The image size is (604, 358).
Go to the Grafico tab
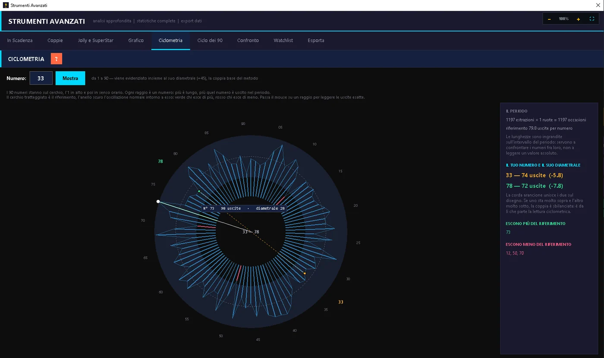click(x=136, y=40)
